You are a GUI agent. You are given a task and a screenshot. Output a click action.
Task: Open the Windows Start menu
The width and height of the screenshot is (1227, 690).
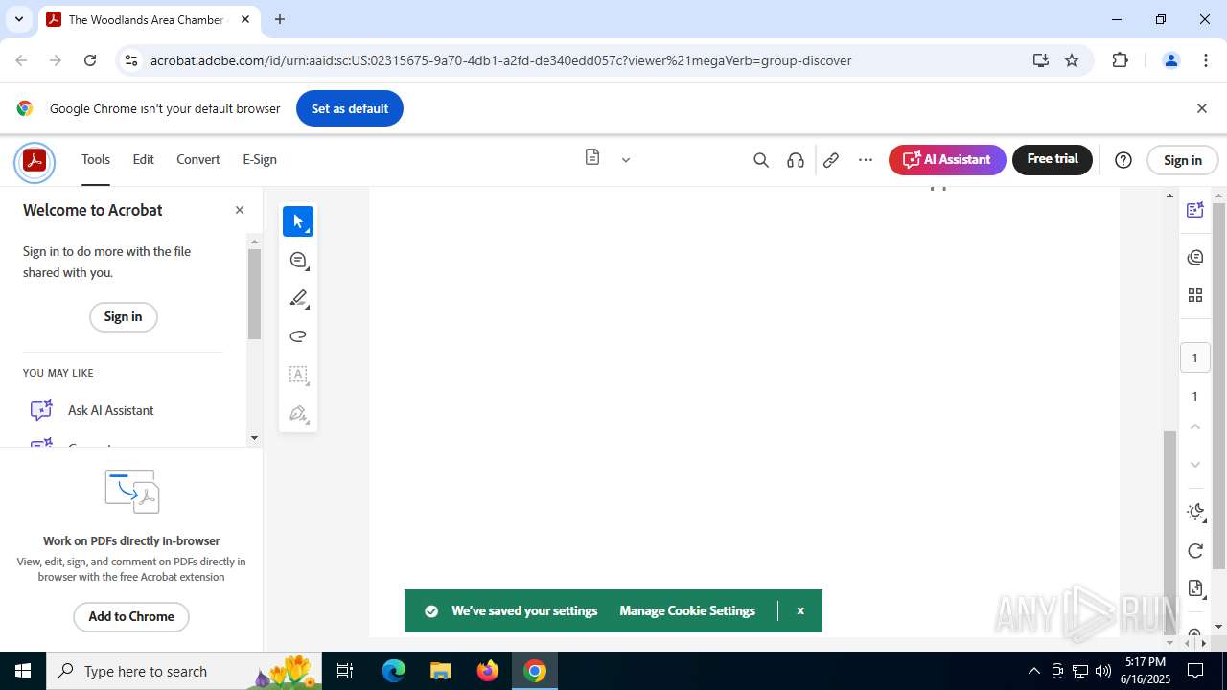[23, 671]
